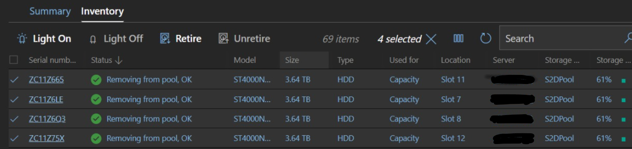Image resolution: width=632 pixels, height=149 pixels.
Task: Clear selection using the X icon
Action: tap(431, 39)
